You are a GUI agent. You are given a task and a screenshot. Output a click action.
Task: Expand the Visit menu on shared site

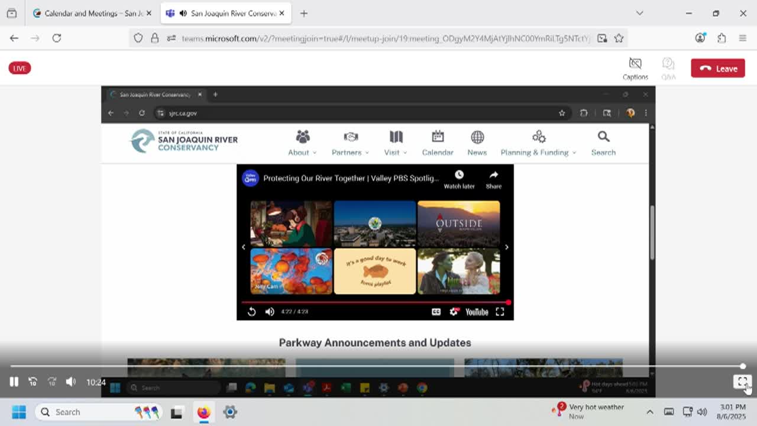[396, 143]
